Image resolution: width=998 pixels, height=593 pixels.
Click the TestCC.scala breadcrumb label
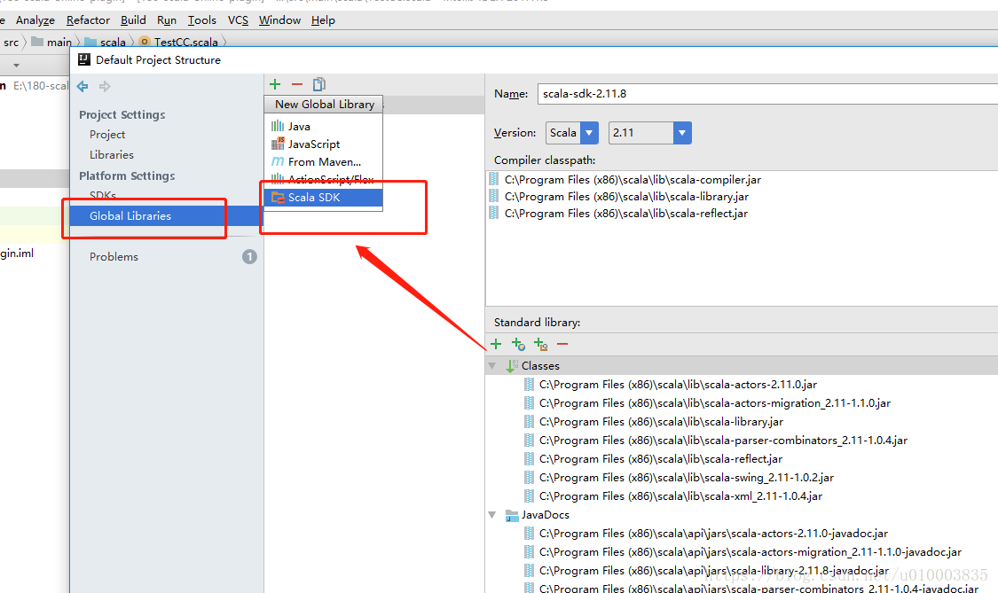point(186,42)
